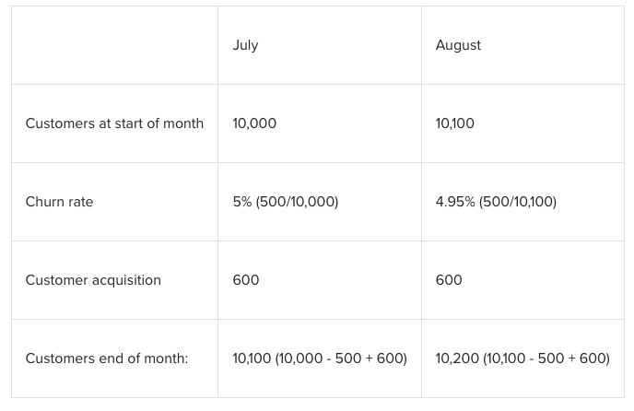Click the 4.95% percentage text

(x=455, y=202)
